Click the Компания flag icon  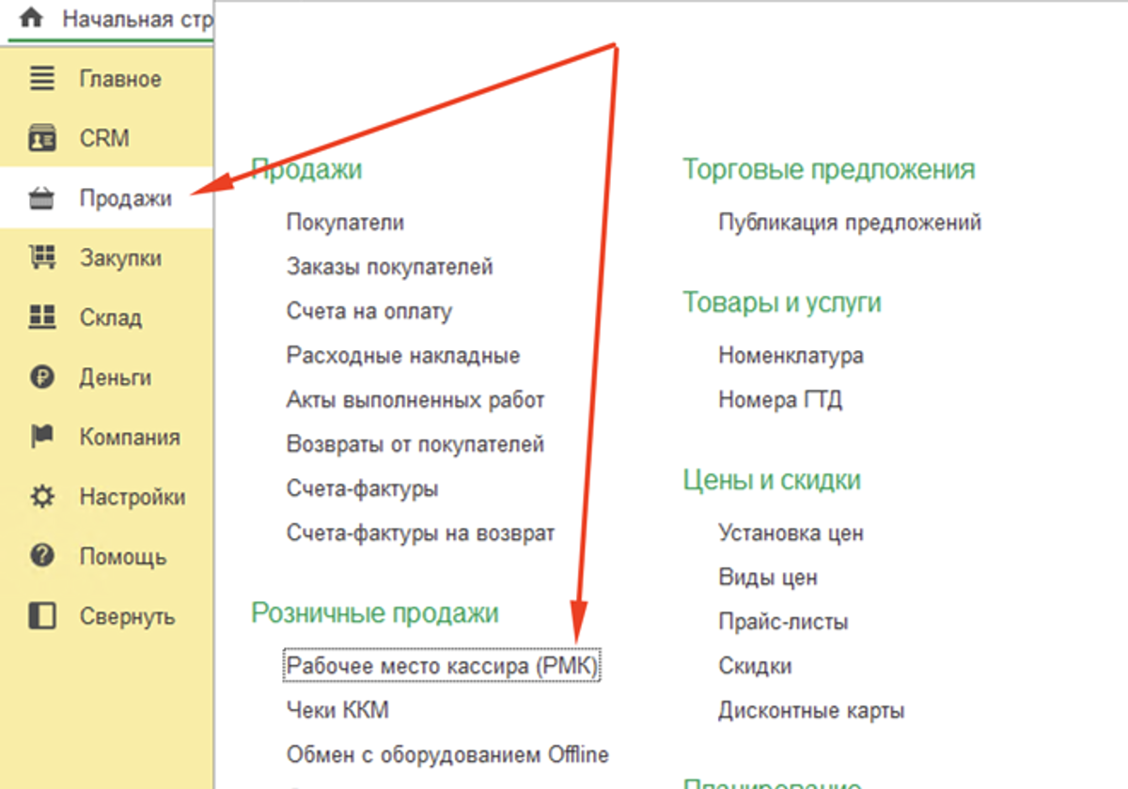click(x=42, y=437)
